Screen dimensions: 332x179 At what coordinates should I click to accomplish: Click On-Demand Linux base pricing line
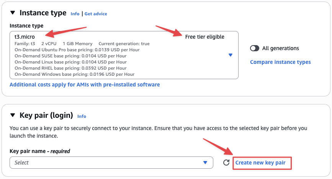click(70, 62)
